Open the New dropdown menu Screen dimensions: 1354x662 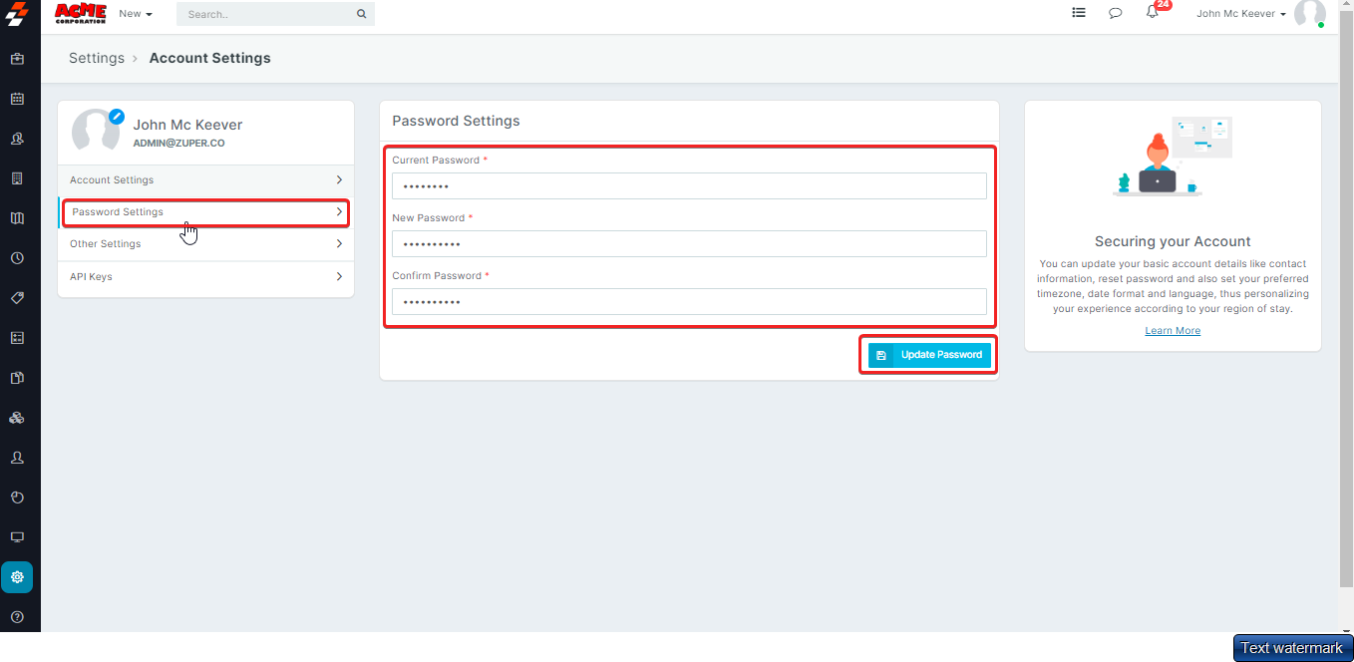pyautogui.click(x=136, y=14)
